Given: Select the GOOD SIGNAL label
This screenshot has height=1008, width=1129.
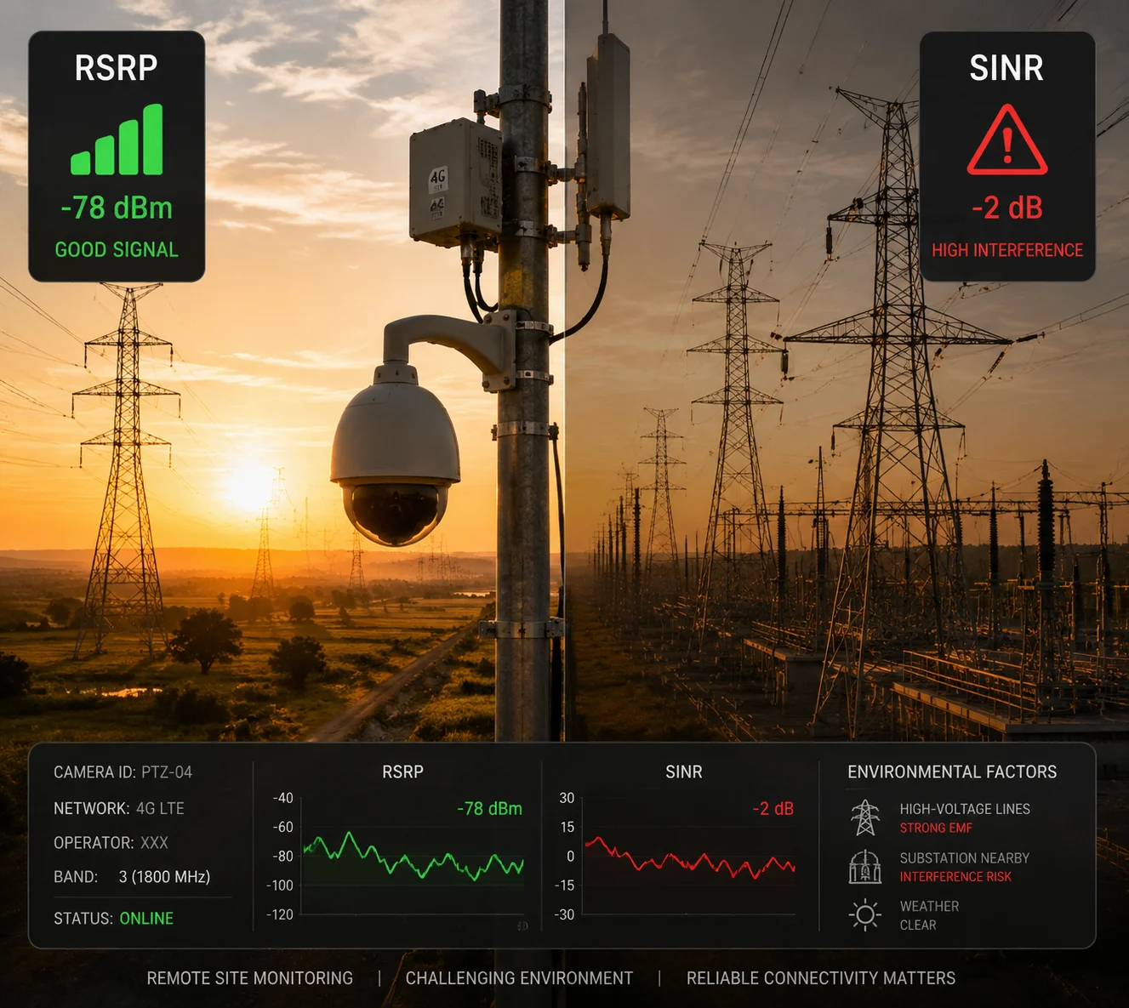Looking at the screenshot, I should point(117,250).
